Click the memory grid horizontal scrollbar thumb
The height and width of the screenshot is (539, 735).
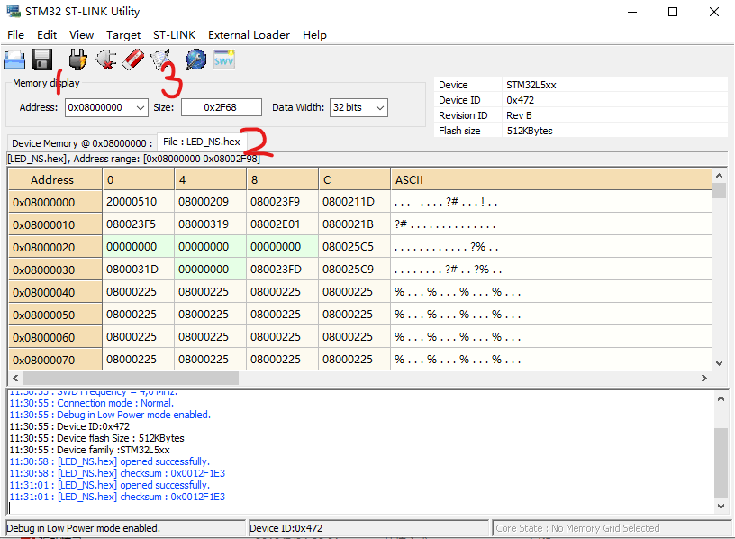point(131,378)
